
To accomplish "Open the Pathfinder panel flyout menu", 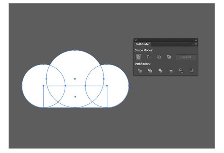I will tap(195, 44).
